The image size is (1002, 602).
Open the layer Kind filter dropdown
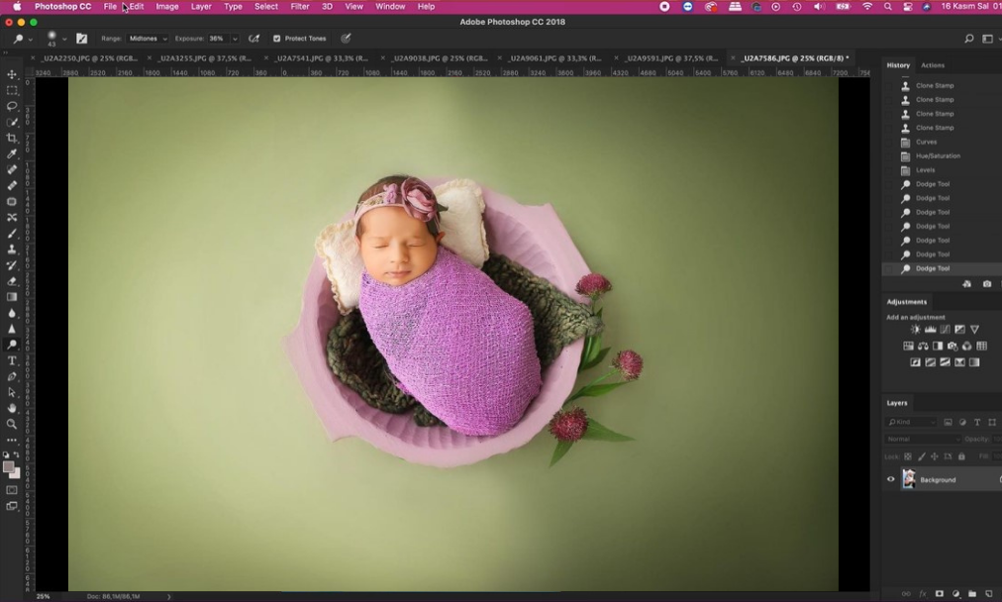click(911, 422)
